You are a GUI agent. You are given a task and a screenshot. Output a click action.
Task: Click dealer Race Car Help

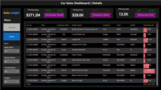pos(77,80)
